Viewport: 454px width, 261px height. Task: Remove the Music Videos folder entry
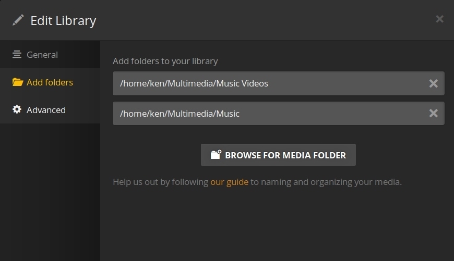[433, 83]
